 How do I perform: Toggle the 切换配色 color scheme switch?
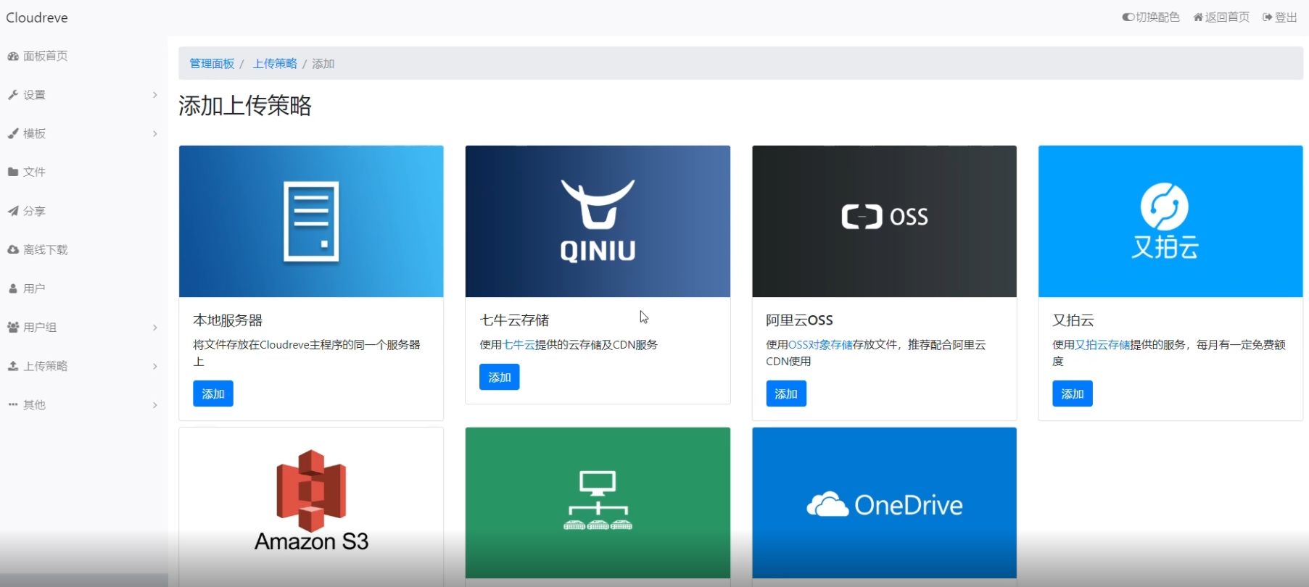(1151, 17)
